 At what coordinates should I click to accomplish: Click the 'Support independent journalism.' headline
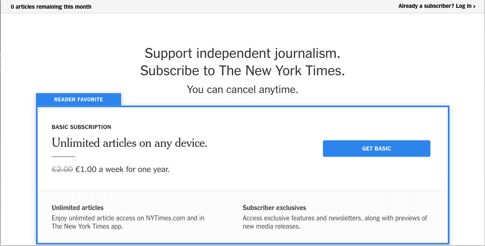242,53
